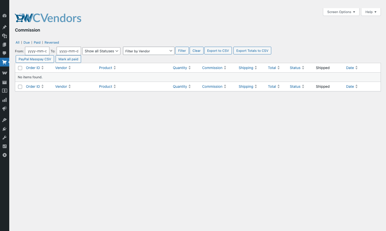Sort by Total in header row
Image resolution: width=386 pixels, height=231 pixels.
pyautogui.click(x=274, y=68)
